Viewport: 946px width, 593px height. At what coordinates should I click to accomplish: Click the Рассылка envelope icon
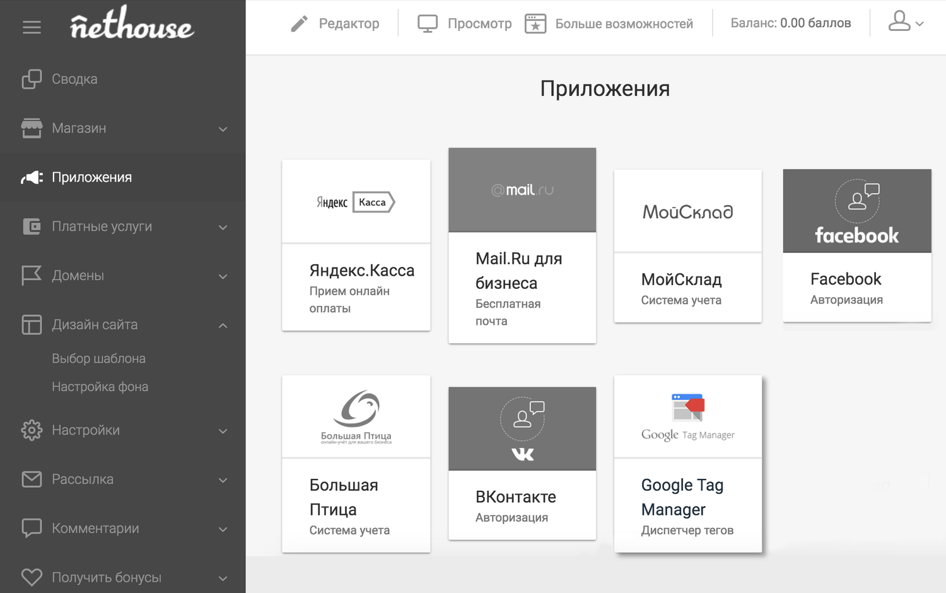coord(32,479)
